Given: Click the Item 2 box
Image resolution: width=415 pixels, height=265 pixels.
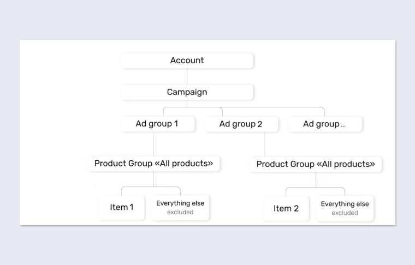Looking at the screenshot, I should (286, 208).
